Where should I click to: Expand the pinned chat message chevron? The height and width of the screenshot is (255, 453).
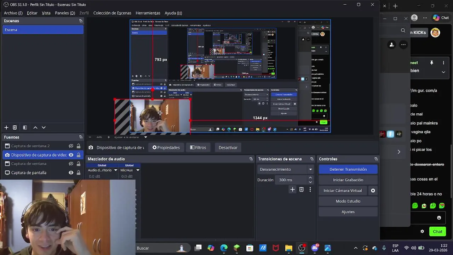click(443, 72)
